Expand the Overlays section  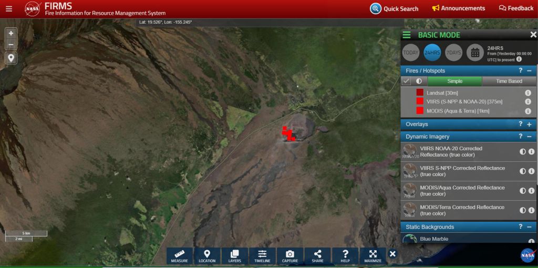[529, 125]
